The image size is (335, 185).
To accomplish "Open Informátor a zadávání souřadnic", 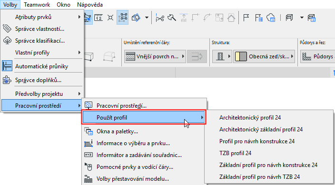I will (144, 155).
